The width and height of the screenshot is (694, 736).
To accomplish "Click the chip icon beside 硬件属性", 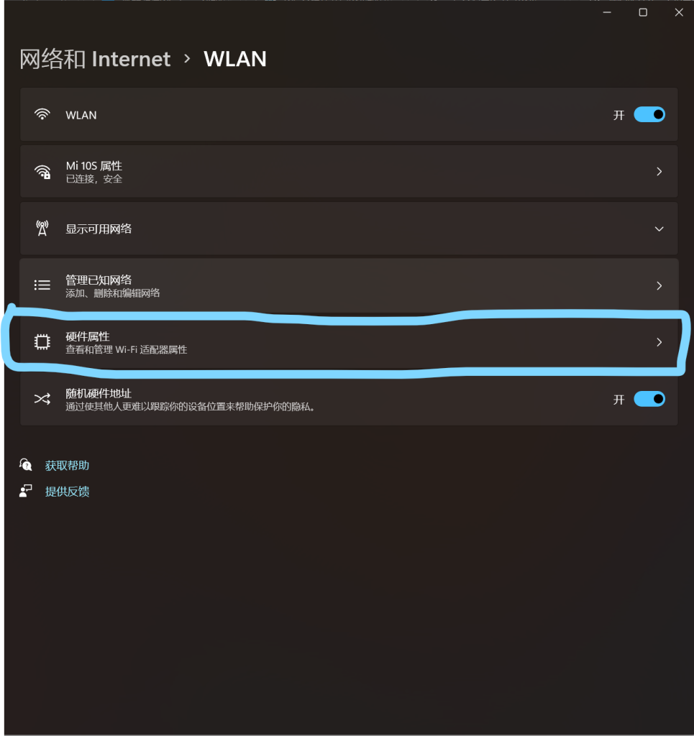I will [42, 342].
